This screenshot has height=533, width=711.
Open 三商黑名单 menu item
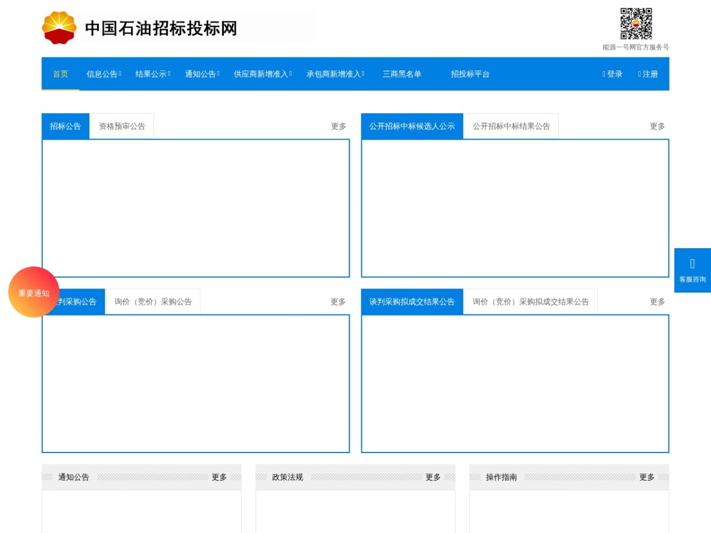point(402,74)
